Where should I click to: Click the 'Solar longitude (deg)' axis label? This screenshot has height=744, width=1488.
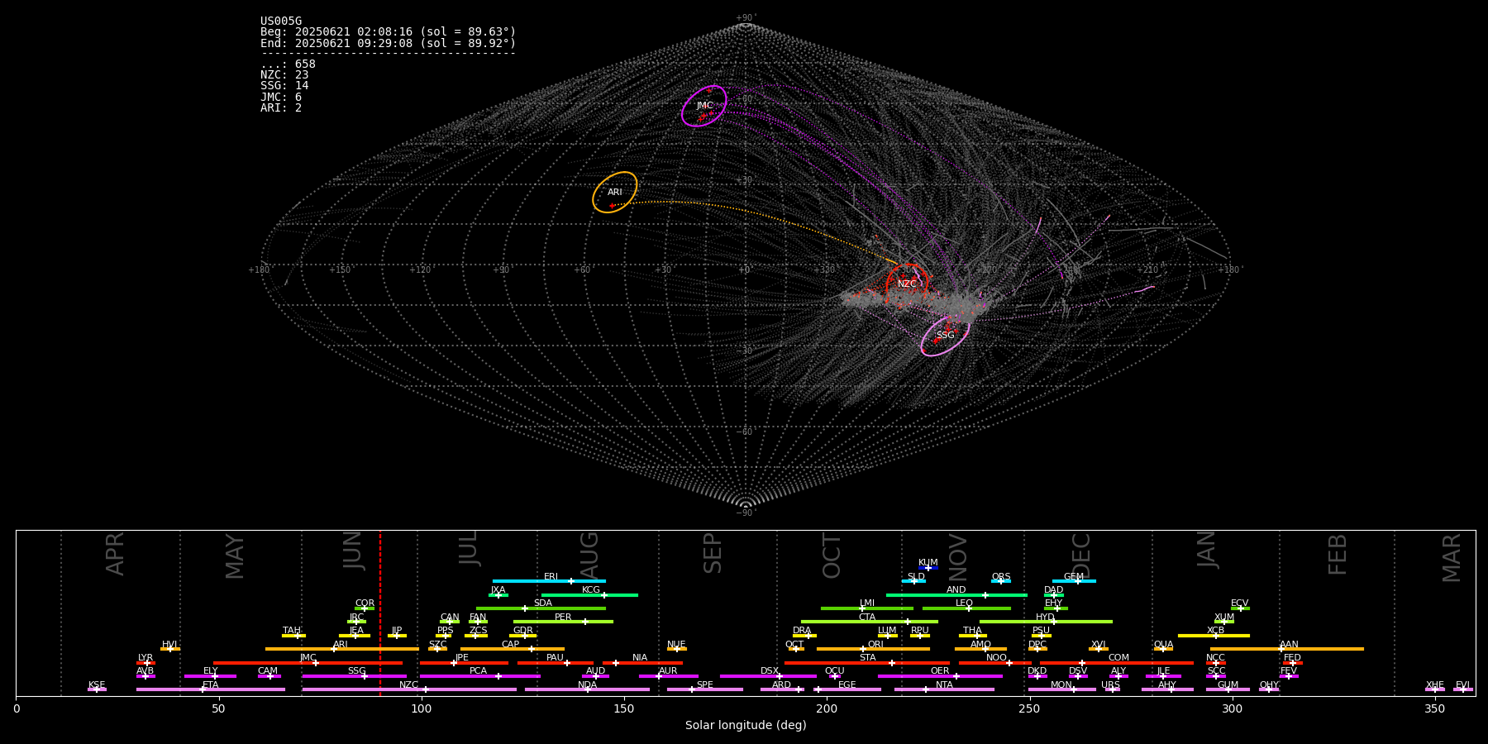(x=746, y=725)
